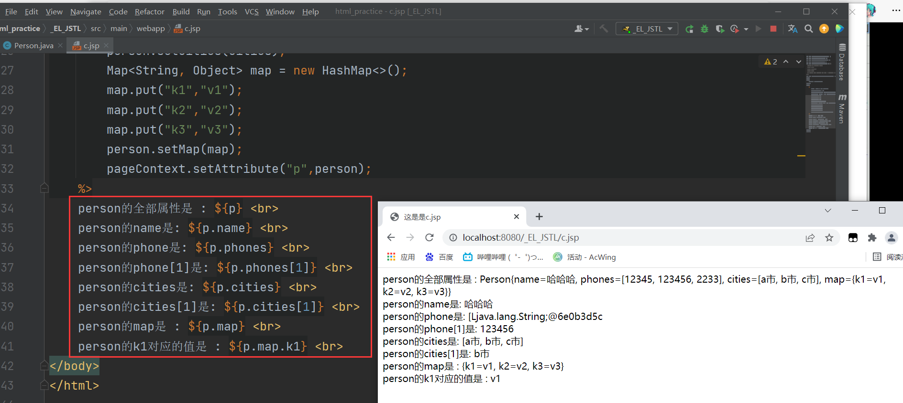Expand the profiler run options arrow
The width and height of the screenshot is (903, 403).
(746, 29)
